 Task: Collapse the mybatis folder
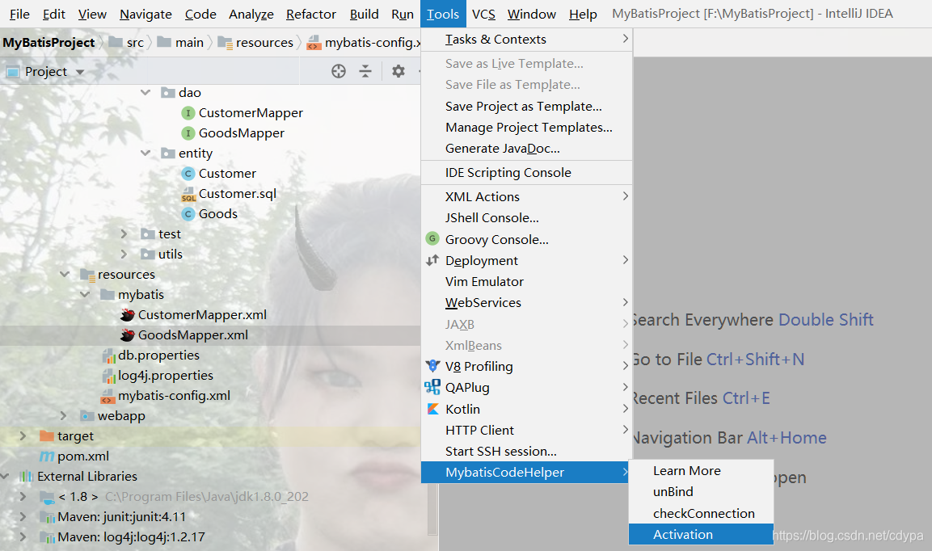(85, 295)
